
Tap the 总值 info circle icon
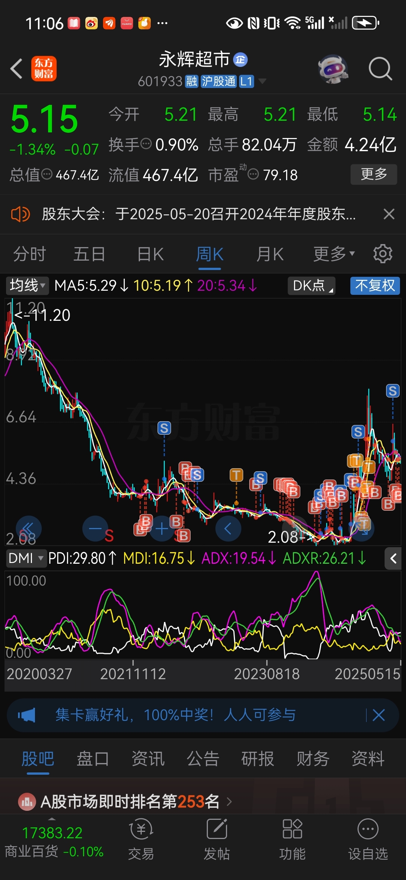click(x=47, y=174)
